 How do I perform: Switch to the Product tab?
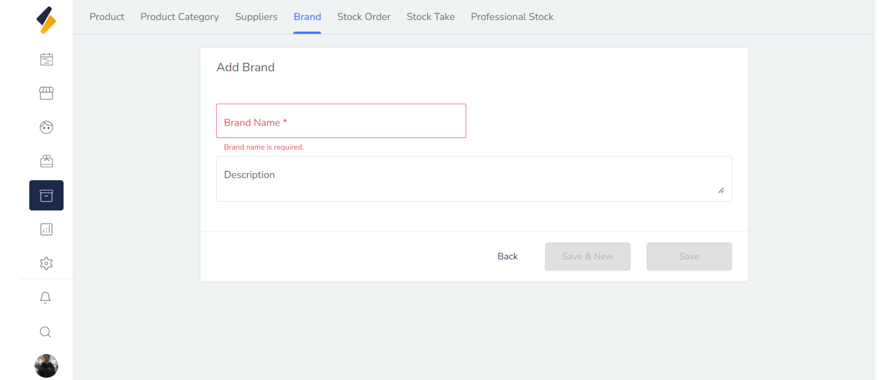107,17
